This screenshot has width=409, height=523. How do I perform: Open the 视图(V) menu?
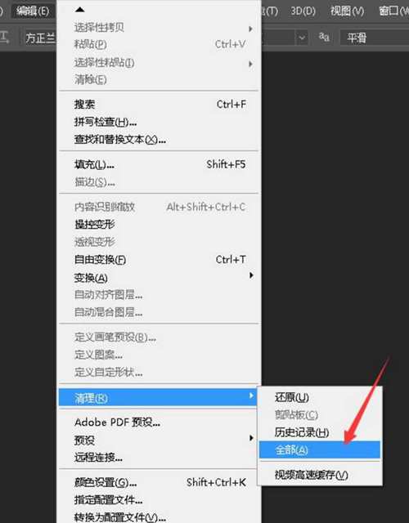click(x=347, y=11)
